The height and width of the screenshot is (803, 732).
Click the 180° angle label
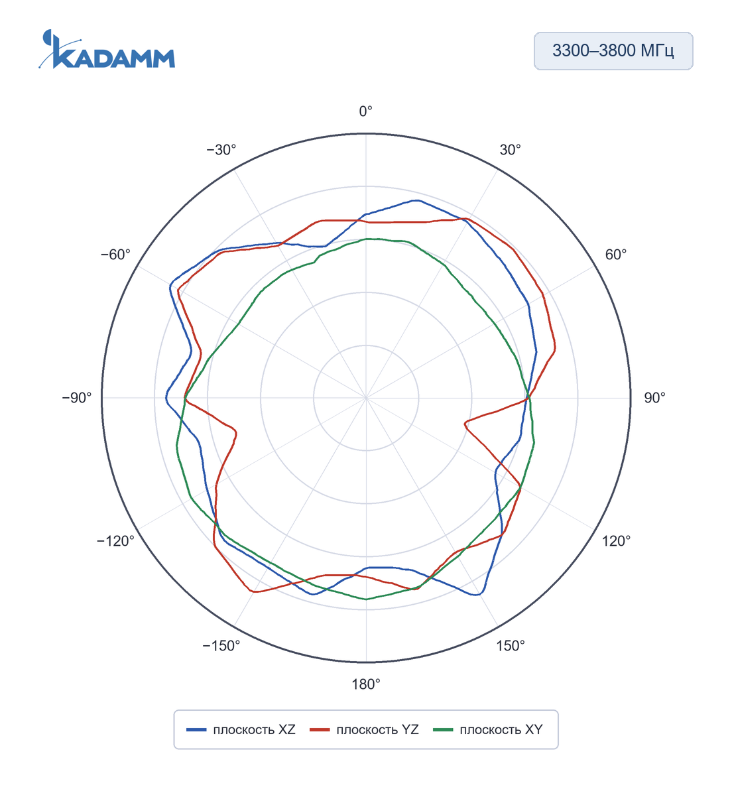[x=366, y=684]
